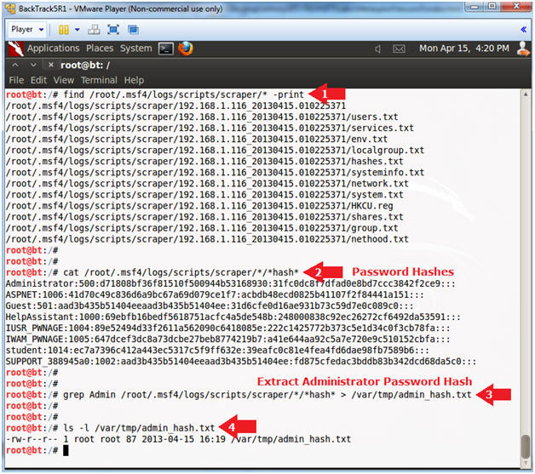Click the services.txt path line

pos(210,128)
